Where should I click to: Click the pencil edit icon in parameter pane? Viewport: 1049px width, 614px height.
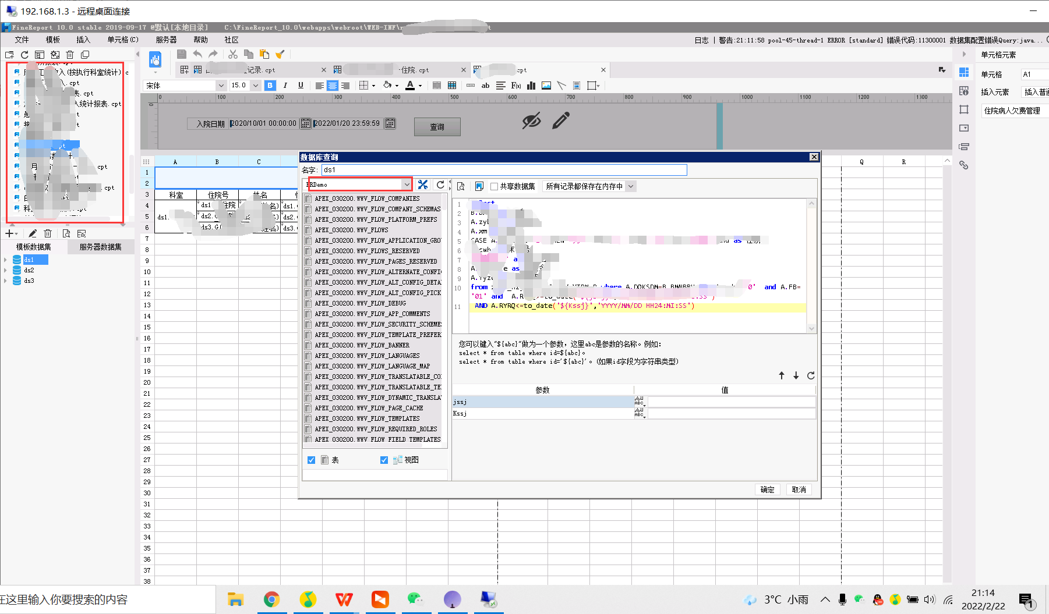[x=561, y=120]
